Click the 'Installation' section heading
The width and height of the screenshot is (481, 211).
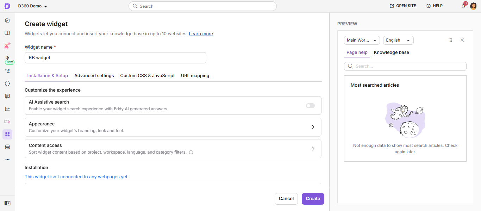coord(36,168)
